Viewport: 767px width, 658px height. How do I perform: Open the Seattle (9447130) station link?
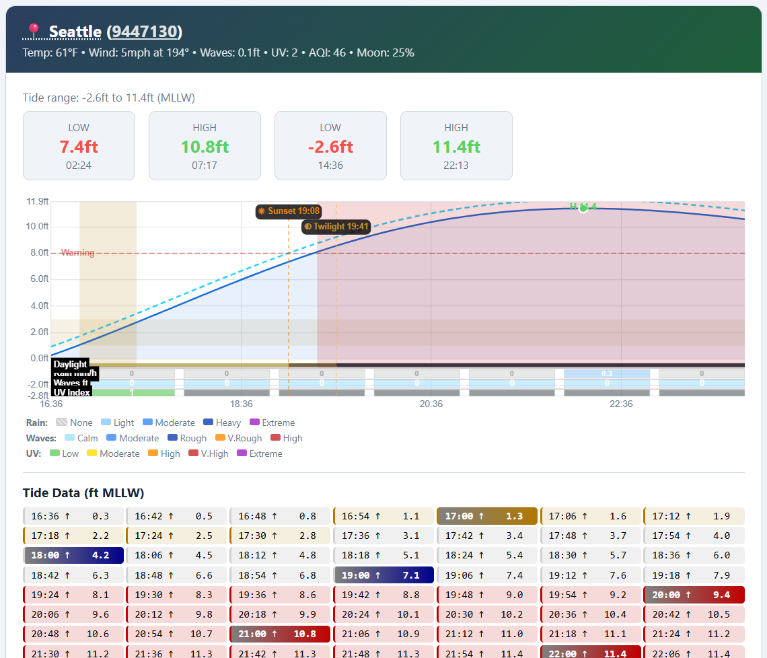click(x=116, y=32)
